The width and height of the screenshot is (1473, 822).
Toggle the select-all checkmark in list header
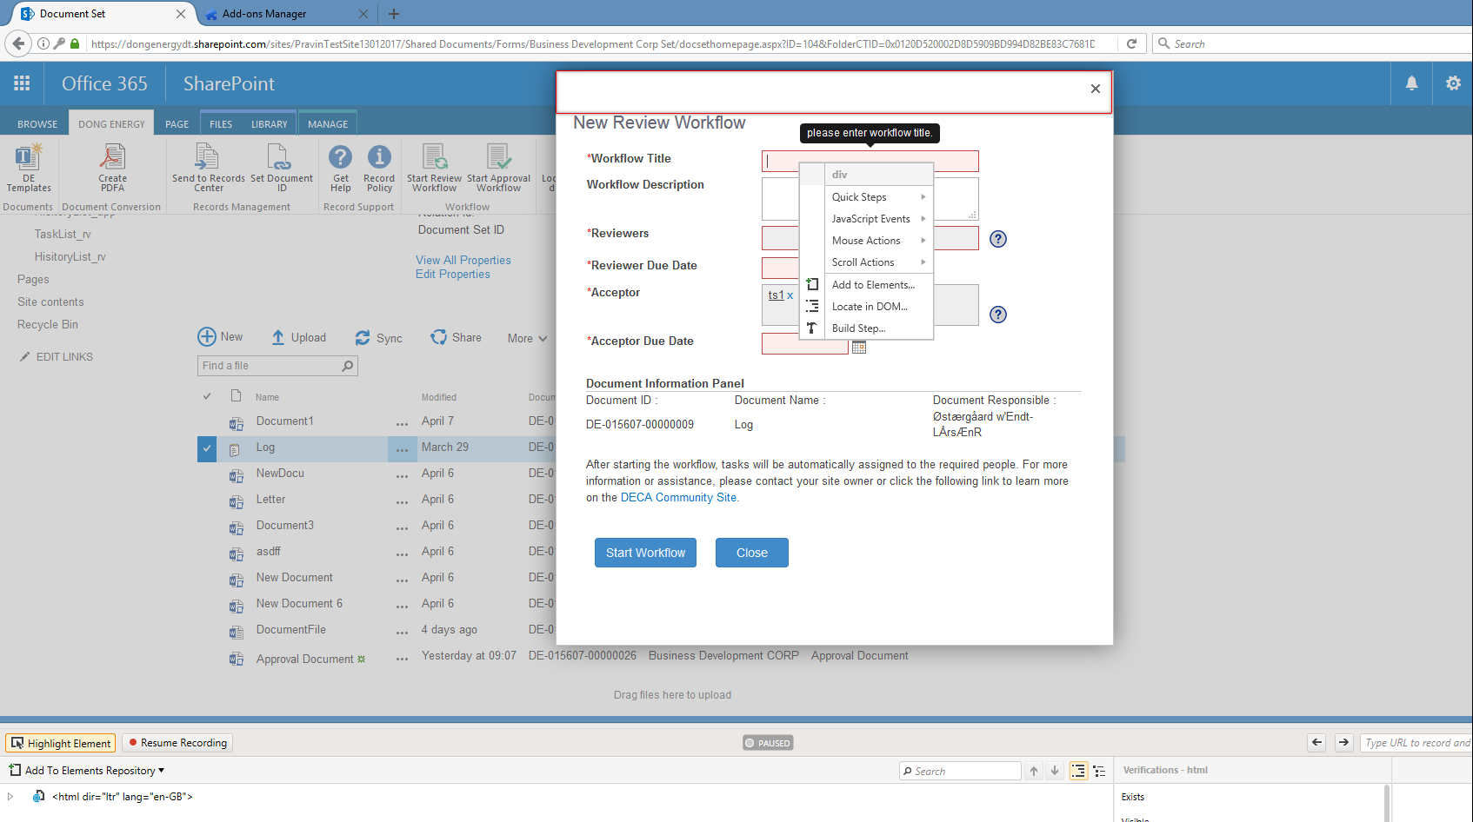(x=207, y=396)
